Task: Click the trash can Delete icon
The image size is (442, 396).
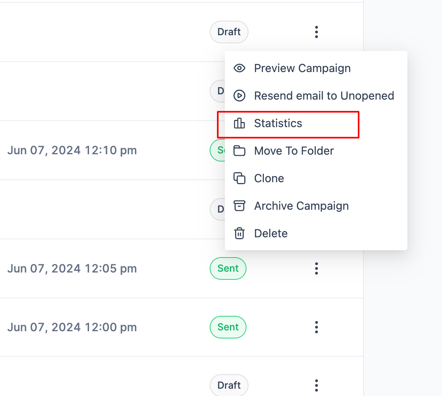Action: (x=240, y=233)
